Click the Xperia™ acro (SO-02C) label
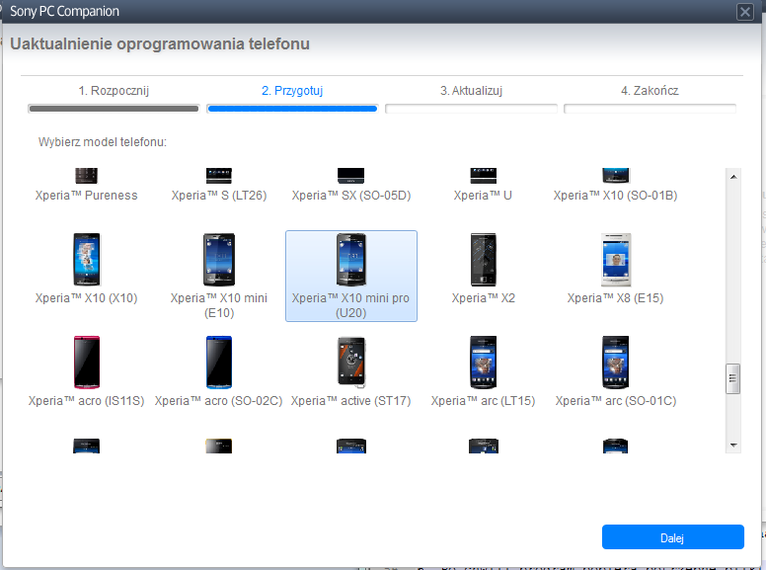 point(219,401)
